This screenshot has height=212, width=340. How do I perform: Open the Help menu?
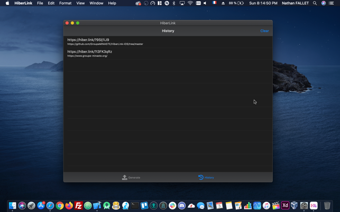(112, 3)
